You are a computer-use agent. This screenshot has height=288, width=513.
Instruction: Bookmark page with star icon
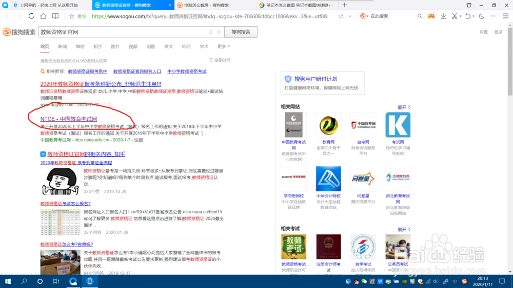click(72, 16)
